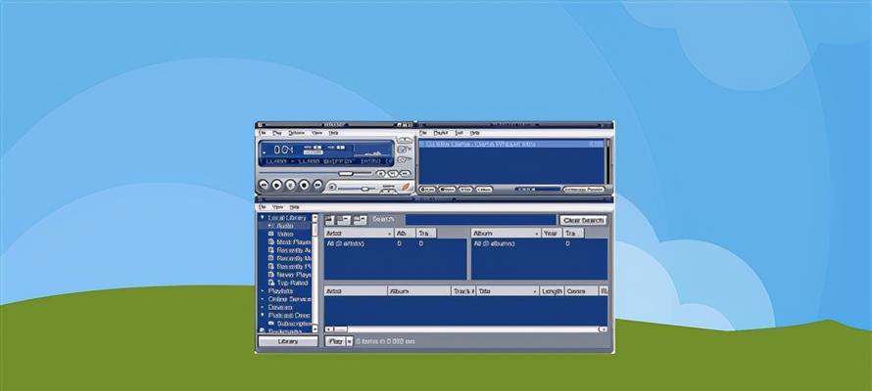Click the spectrum visualizer in the display
This screenshot has height=391, width=872.
pyautogui.click(x=372, y=152)
